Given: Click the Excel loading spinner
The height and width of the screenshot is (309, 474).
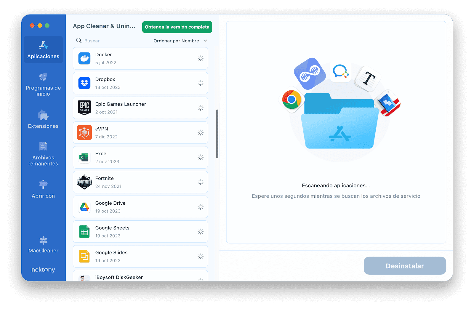Looking at the screenshot, I should click(201, 157).
